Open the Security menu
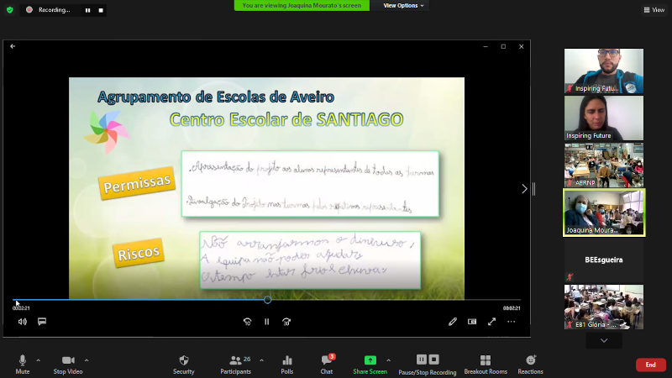This screenshot has width=672, height=378. tap(184, 365)
